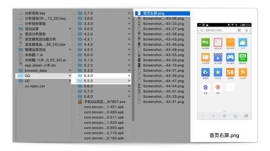Screen dimensions: 270x151
Task: Select the UC folder
Action: click(44, 81)
